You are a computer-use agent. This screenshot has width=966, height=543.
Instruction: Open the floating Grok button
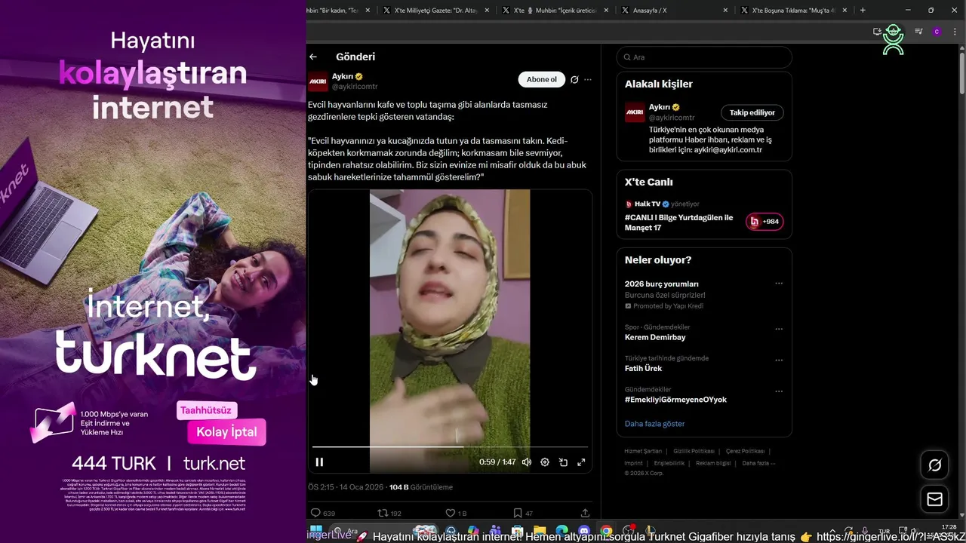[x=934, y=465]
